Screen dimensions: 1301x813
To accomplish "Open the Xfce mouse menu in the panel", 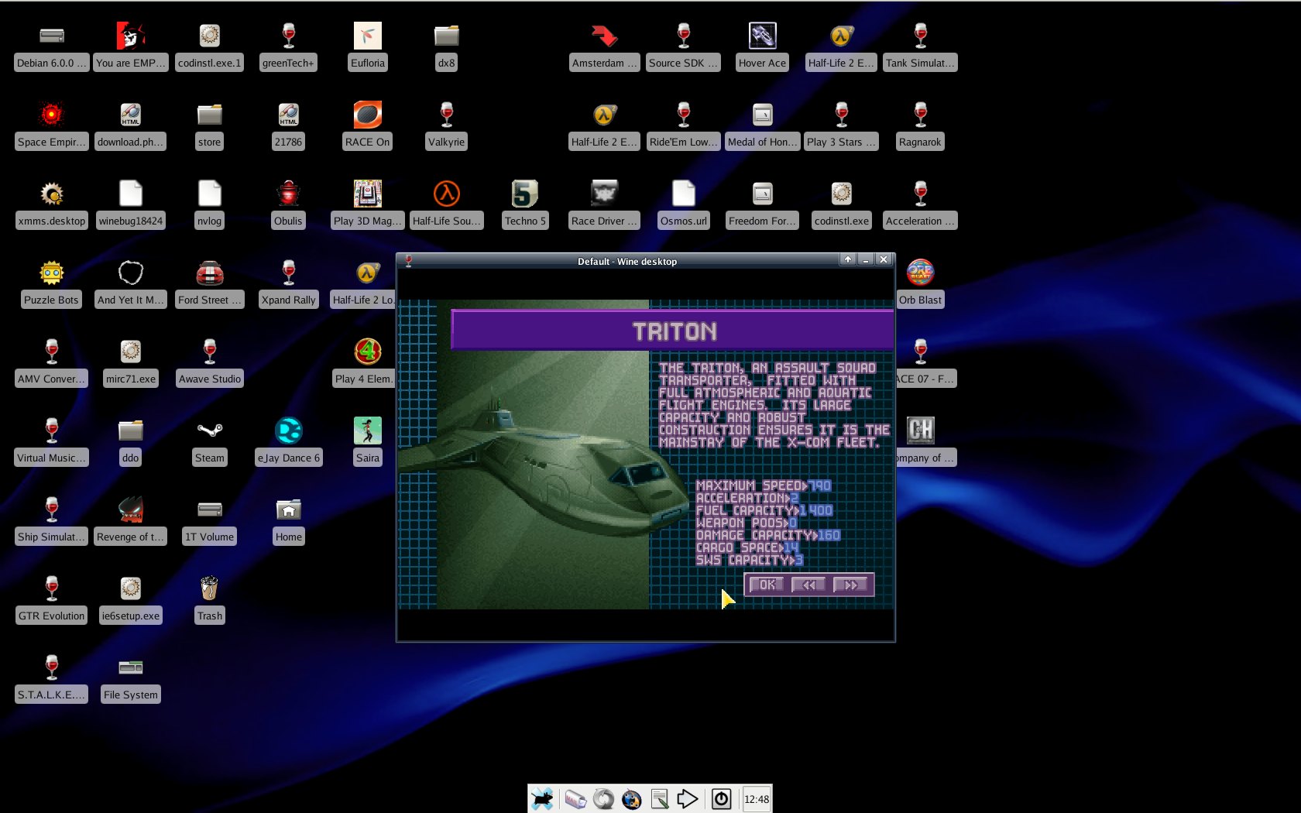I will [542, 798].
